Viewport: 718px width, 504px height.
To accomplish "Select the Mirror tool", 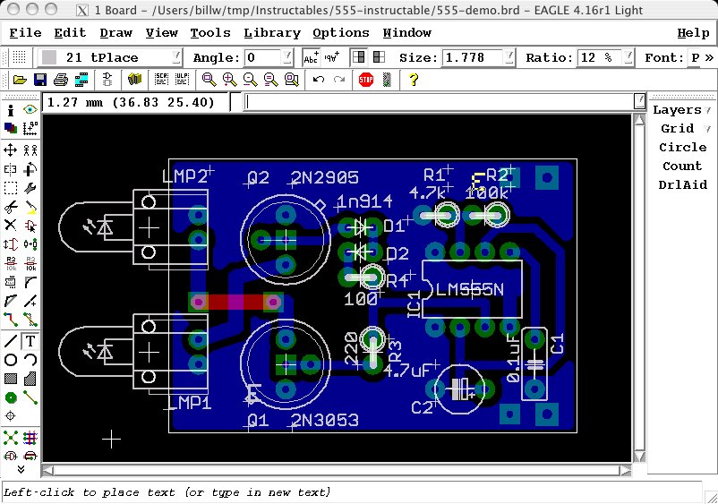I will [11, 169].
